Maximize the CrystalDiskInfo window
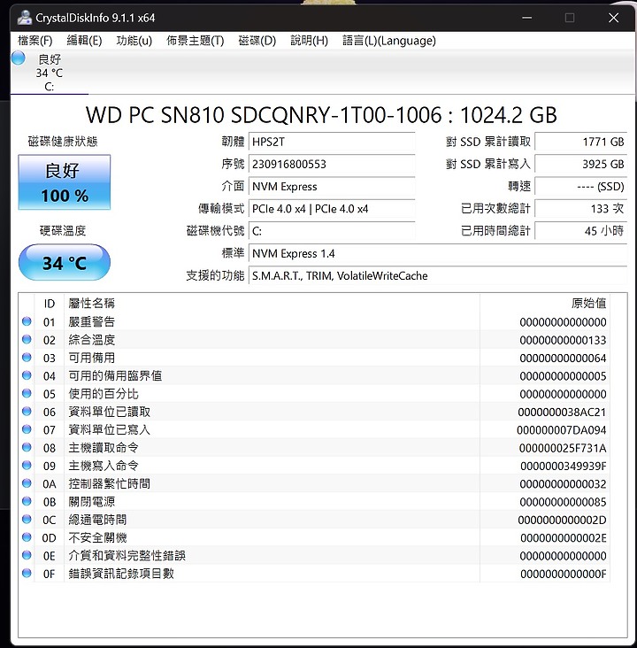 pos(570,18)
